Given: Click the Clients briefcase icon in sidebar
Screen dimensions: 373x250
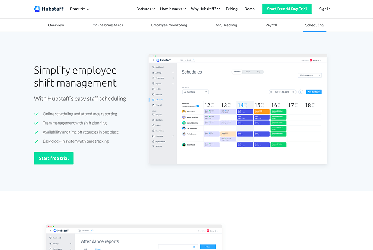Looking at the screenshot, I should coord(153,125).
